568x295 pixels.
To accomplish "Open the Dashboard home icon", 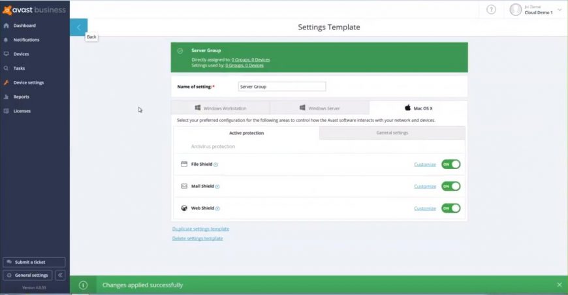I will coord(6,25).
